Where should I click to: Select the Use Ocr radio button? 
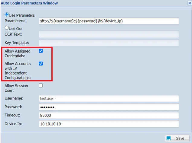coord(7,28)
